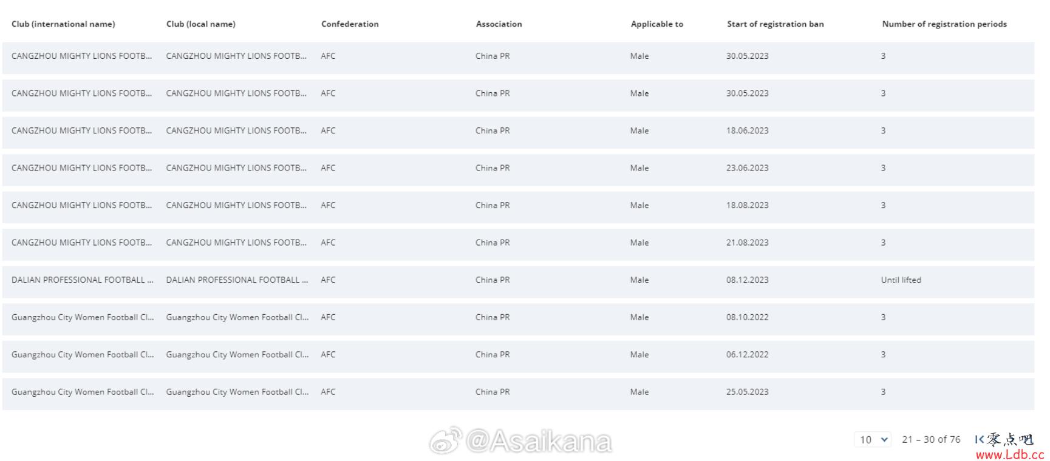Click the 06.12.2022 ban date cell

point(747,355)
